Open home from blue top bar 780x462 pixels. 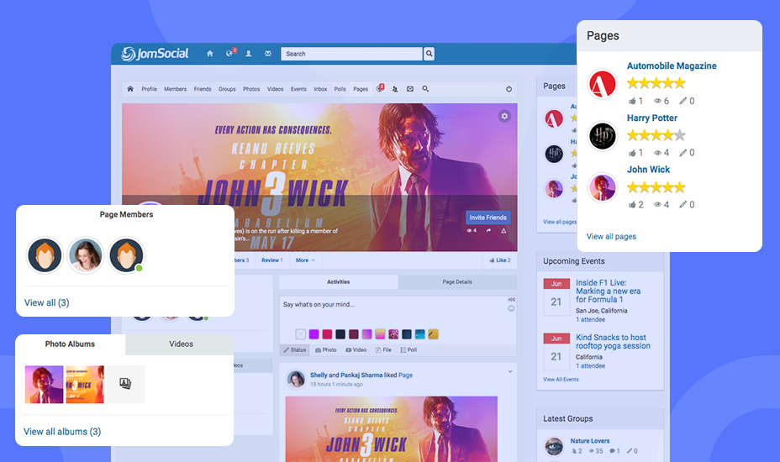point(210,54)
